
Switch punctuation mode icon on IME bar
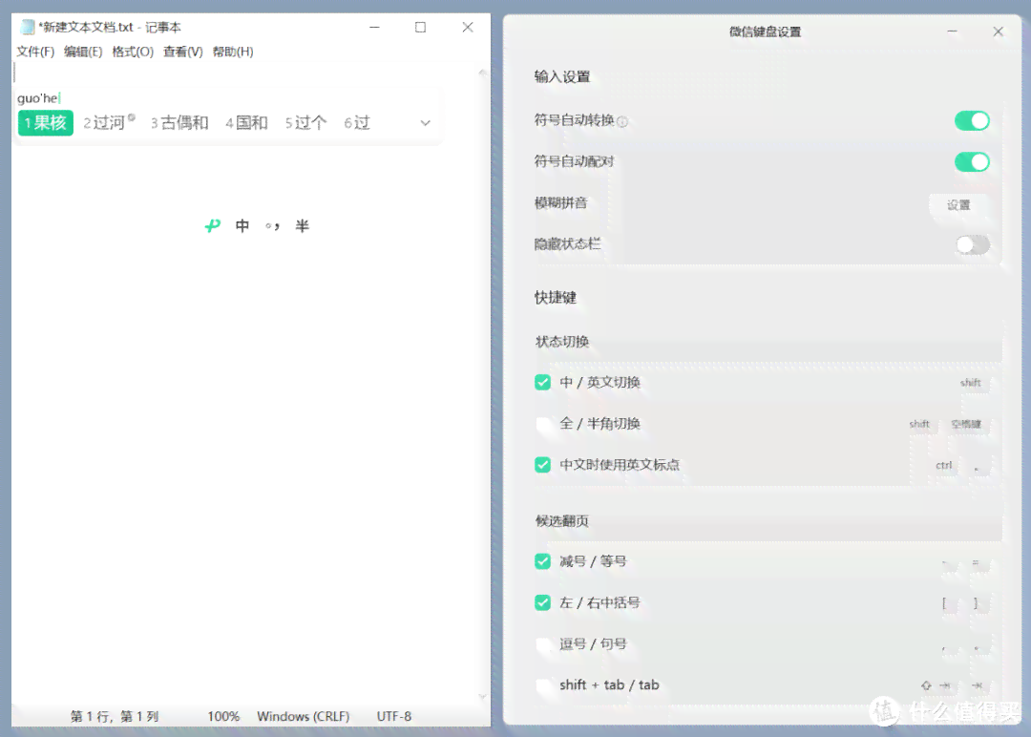click(272, 226)
